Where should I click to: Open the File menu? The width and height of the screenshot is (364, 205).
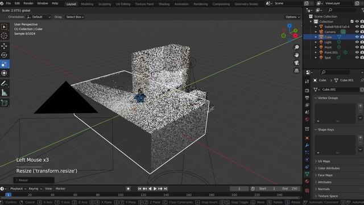point(9,3)
